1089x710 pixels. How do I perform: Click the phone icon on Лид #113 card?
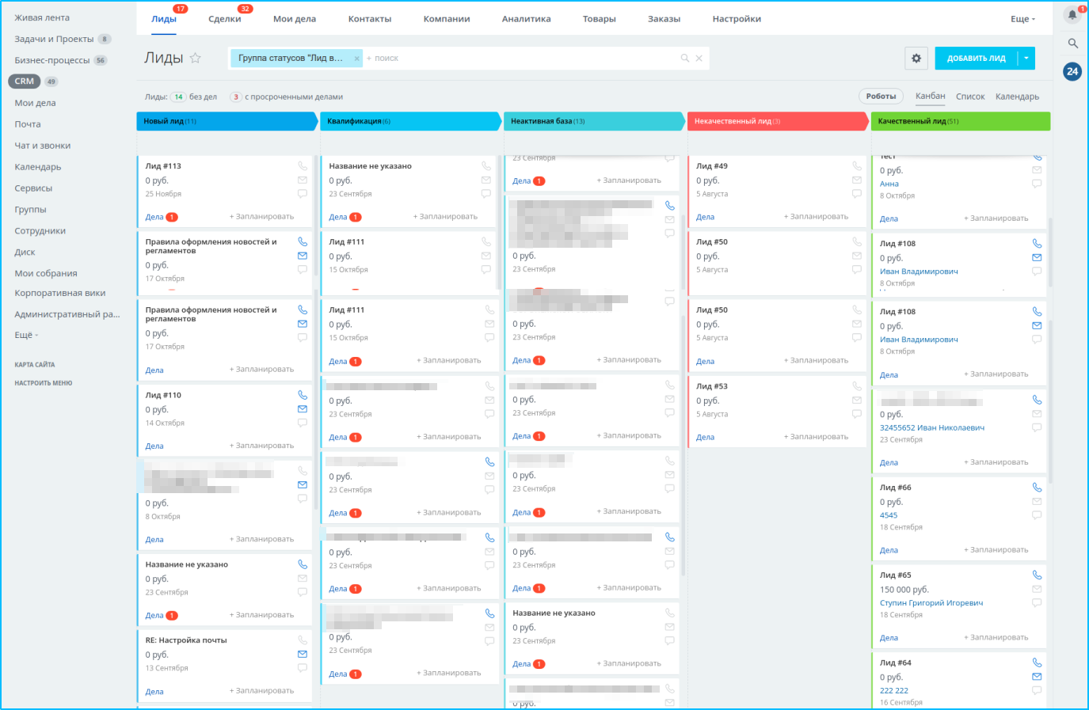coord(303,166)
